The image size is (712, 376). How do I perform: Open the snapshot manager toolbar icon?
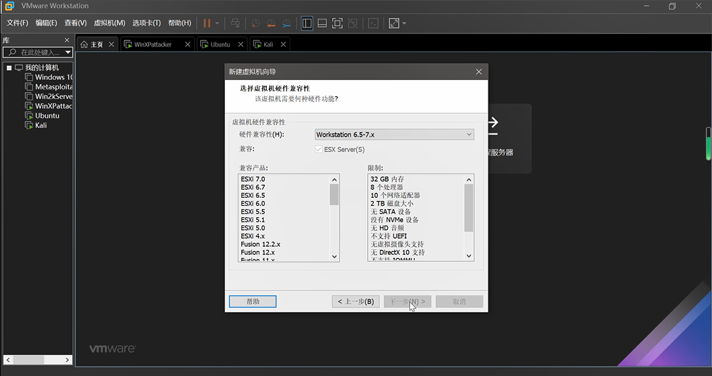pos(286,23)
